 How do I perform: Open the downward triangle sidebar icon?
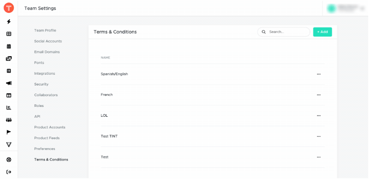tap(9, 145)
